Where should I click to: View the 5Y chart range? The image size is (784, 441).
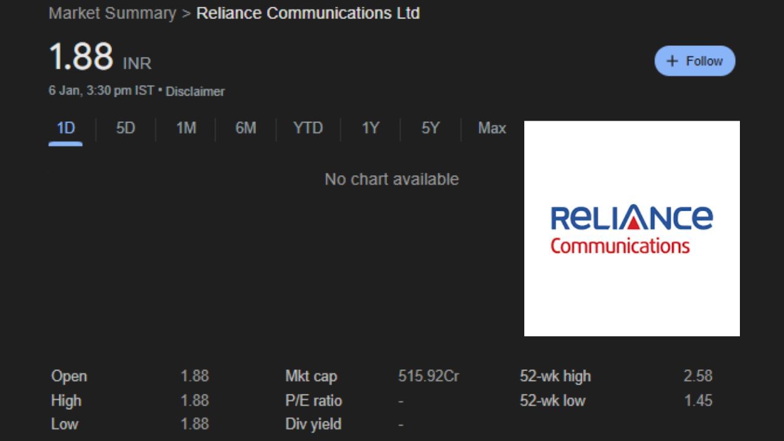tap(430, 128)
